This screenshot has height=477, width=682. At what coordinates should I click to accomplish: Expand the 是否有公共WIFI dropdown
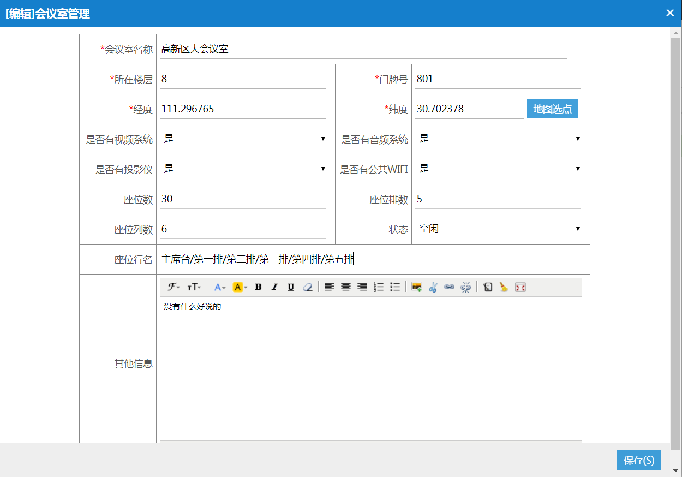coord(500,169)
